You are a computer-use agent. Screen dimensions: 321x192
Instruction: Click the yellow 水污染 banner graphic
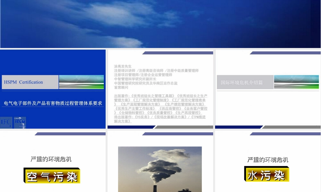pyautogui.click(x=266, y=174)
